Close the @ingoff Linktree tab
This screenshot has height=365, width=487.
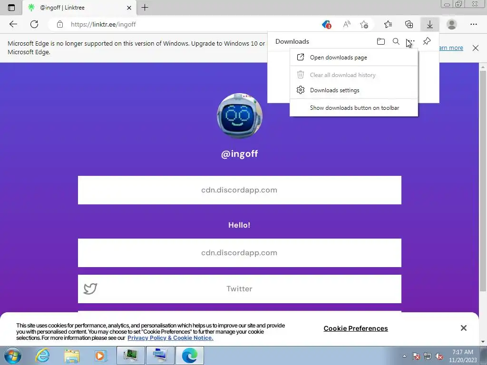[129, 8]
